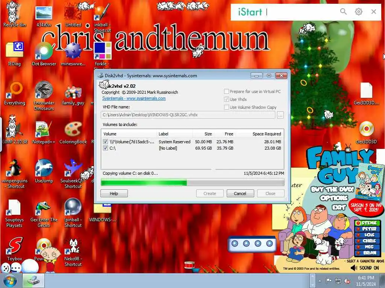The image size is (385, 288).
Task: Sort by the Size column header
Action: (203, 134)
